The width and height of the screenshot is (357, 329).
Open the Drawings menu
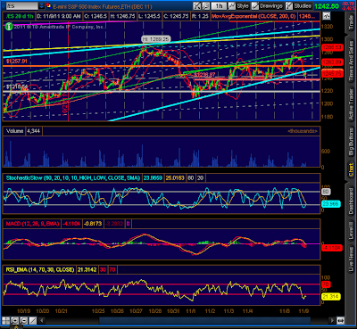pos(267,6)
